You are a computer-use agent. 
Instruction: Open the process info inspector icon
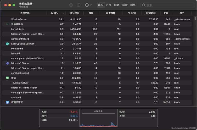point(79,5)
